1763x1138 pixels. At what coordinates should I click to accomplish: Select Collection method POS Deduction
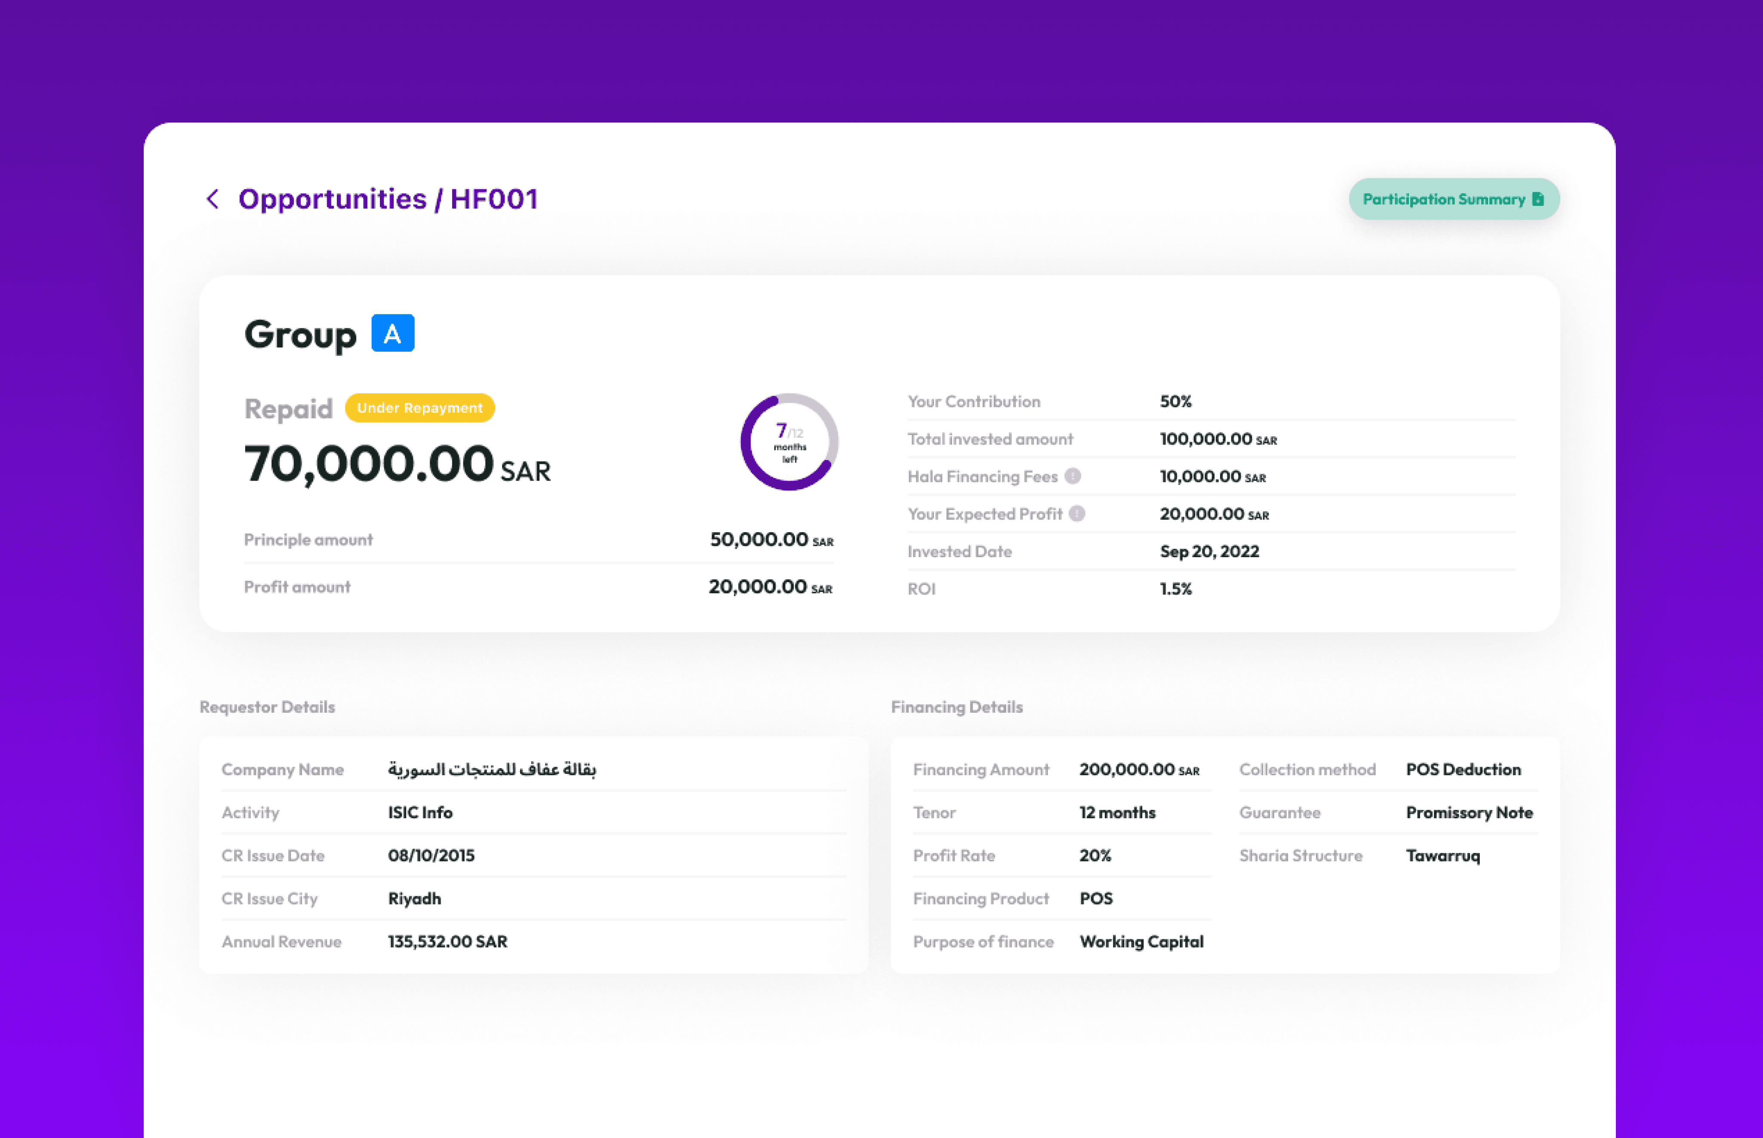[1464, 769]
